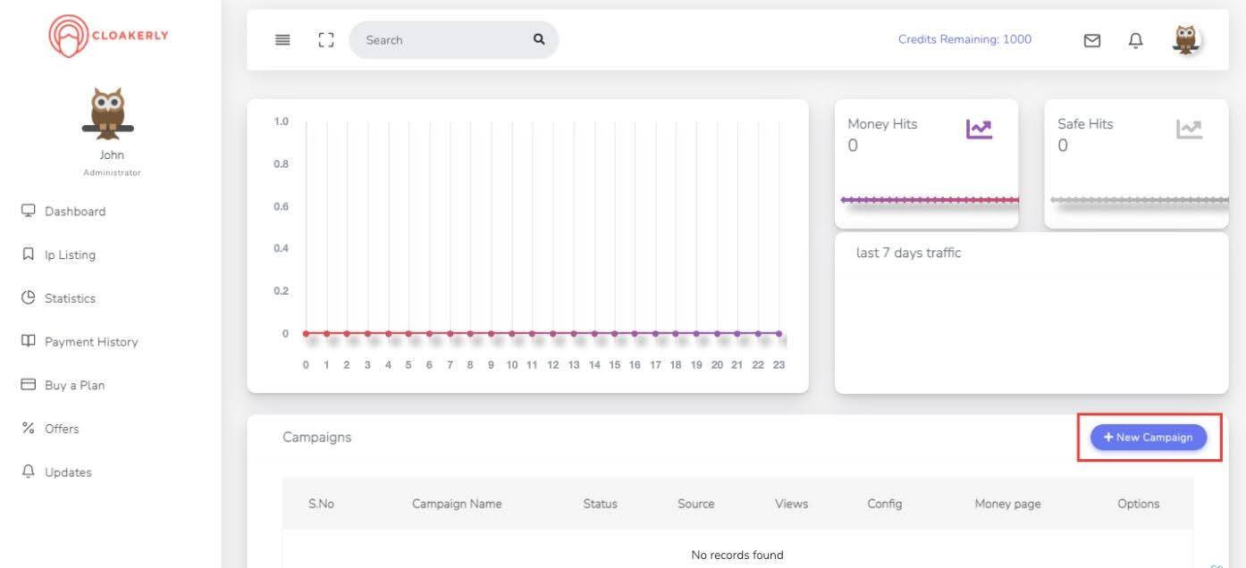Toggle fullscreen mode icon
This screenshot has width=1246, height=568.
pos(326,40)
